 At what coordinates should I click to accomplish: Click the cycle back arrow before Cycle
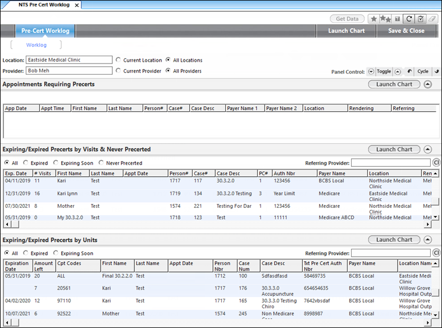(x=409, y=71)
